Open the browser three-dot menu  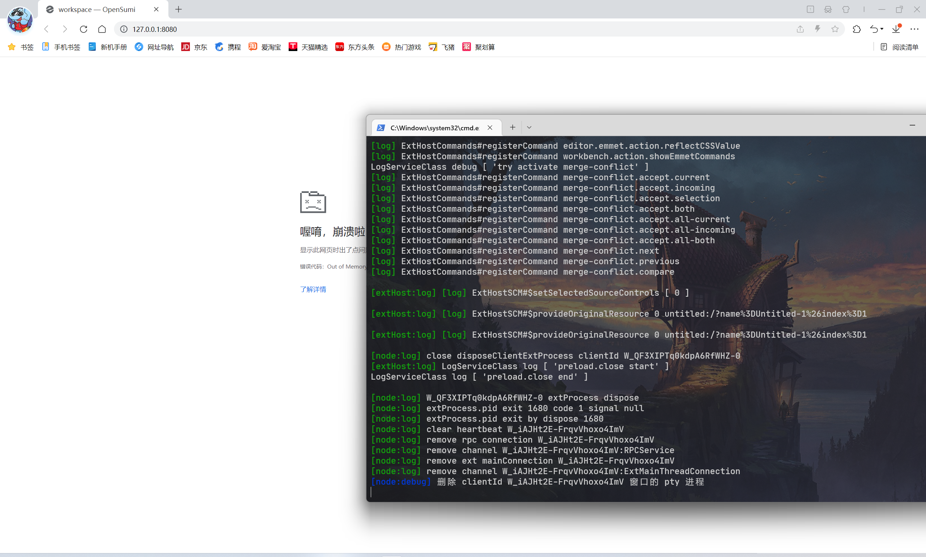(x=914, y=29)
